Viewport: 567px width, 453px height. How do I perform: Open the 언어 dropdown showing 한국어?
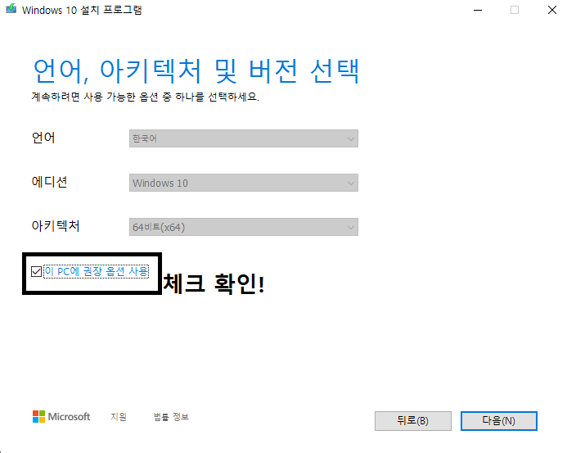tap(244, 138)
